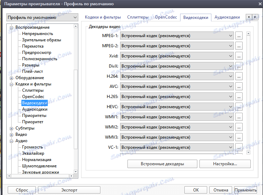Collapse the Воспроизведение tree node
This screenshot has width=263, height=195.
pyautogui.click(x=11, y=28)
